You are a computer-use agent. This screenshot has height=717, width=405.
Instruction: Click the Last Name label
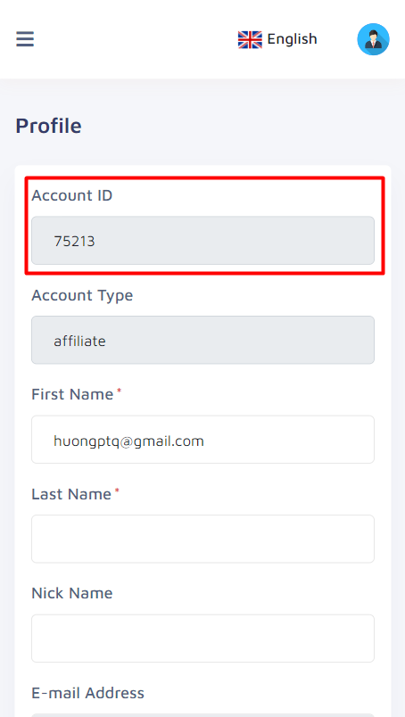click(71, 494)
